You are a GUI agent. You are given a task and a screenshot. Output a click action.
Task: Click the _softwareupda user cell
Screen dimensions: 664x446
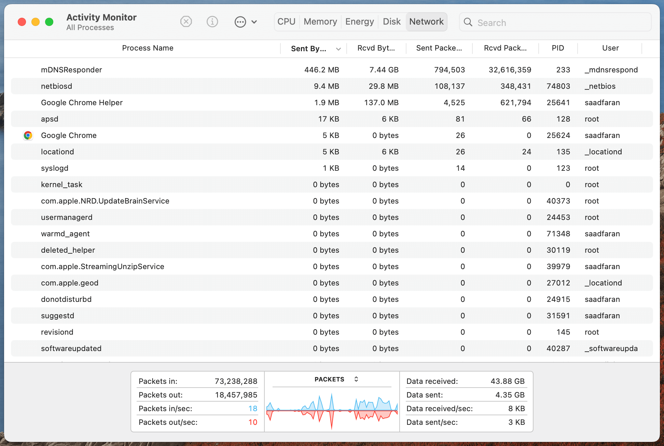(611, 348)
